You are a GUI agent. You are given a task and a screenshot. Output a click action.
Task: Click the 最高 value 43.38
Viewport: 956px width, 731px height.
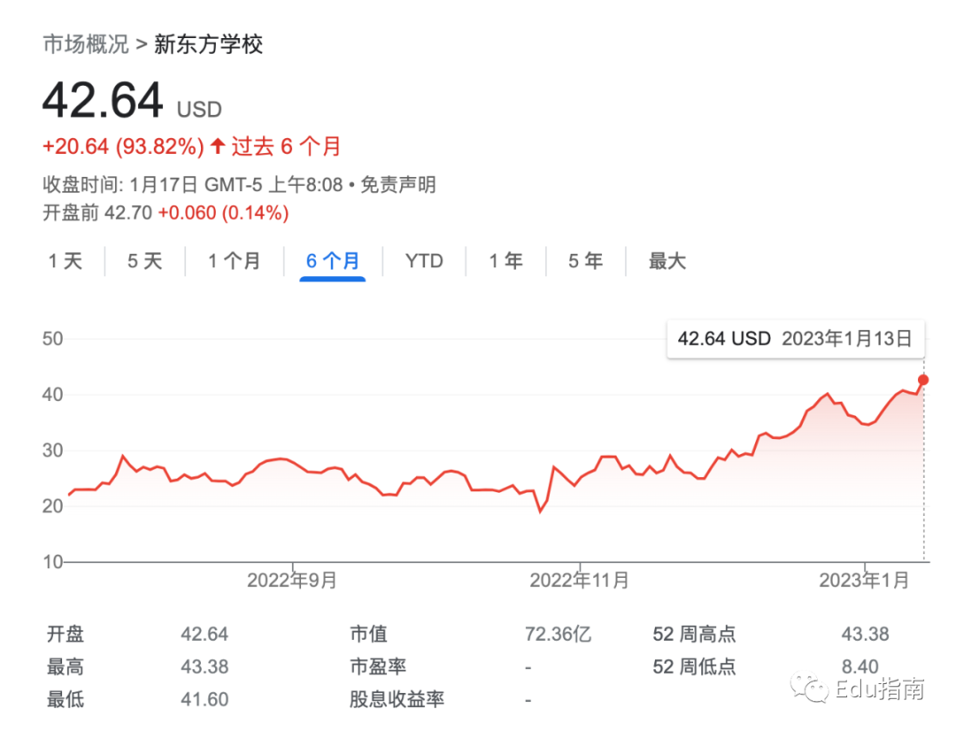(204, 666)
